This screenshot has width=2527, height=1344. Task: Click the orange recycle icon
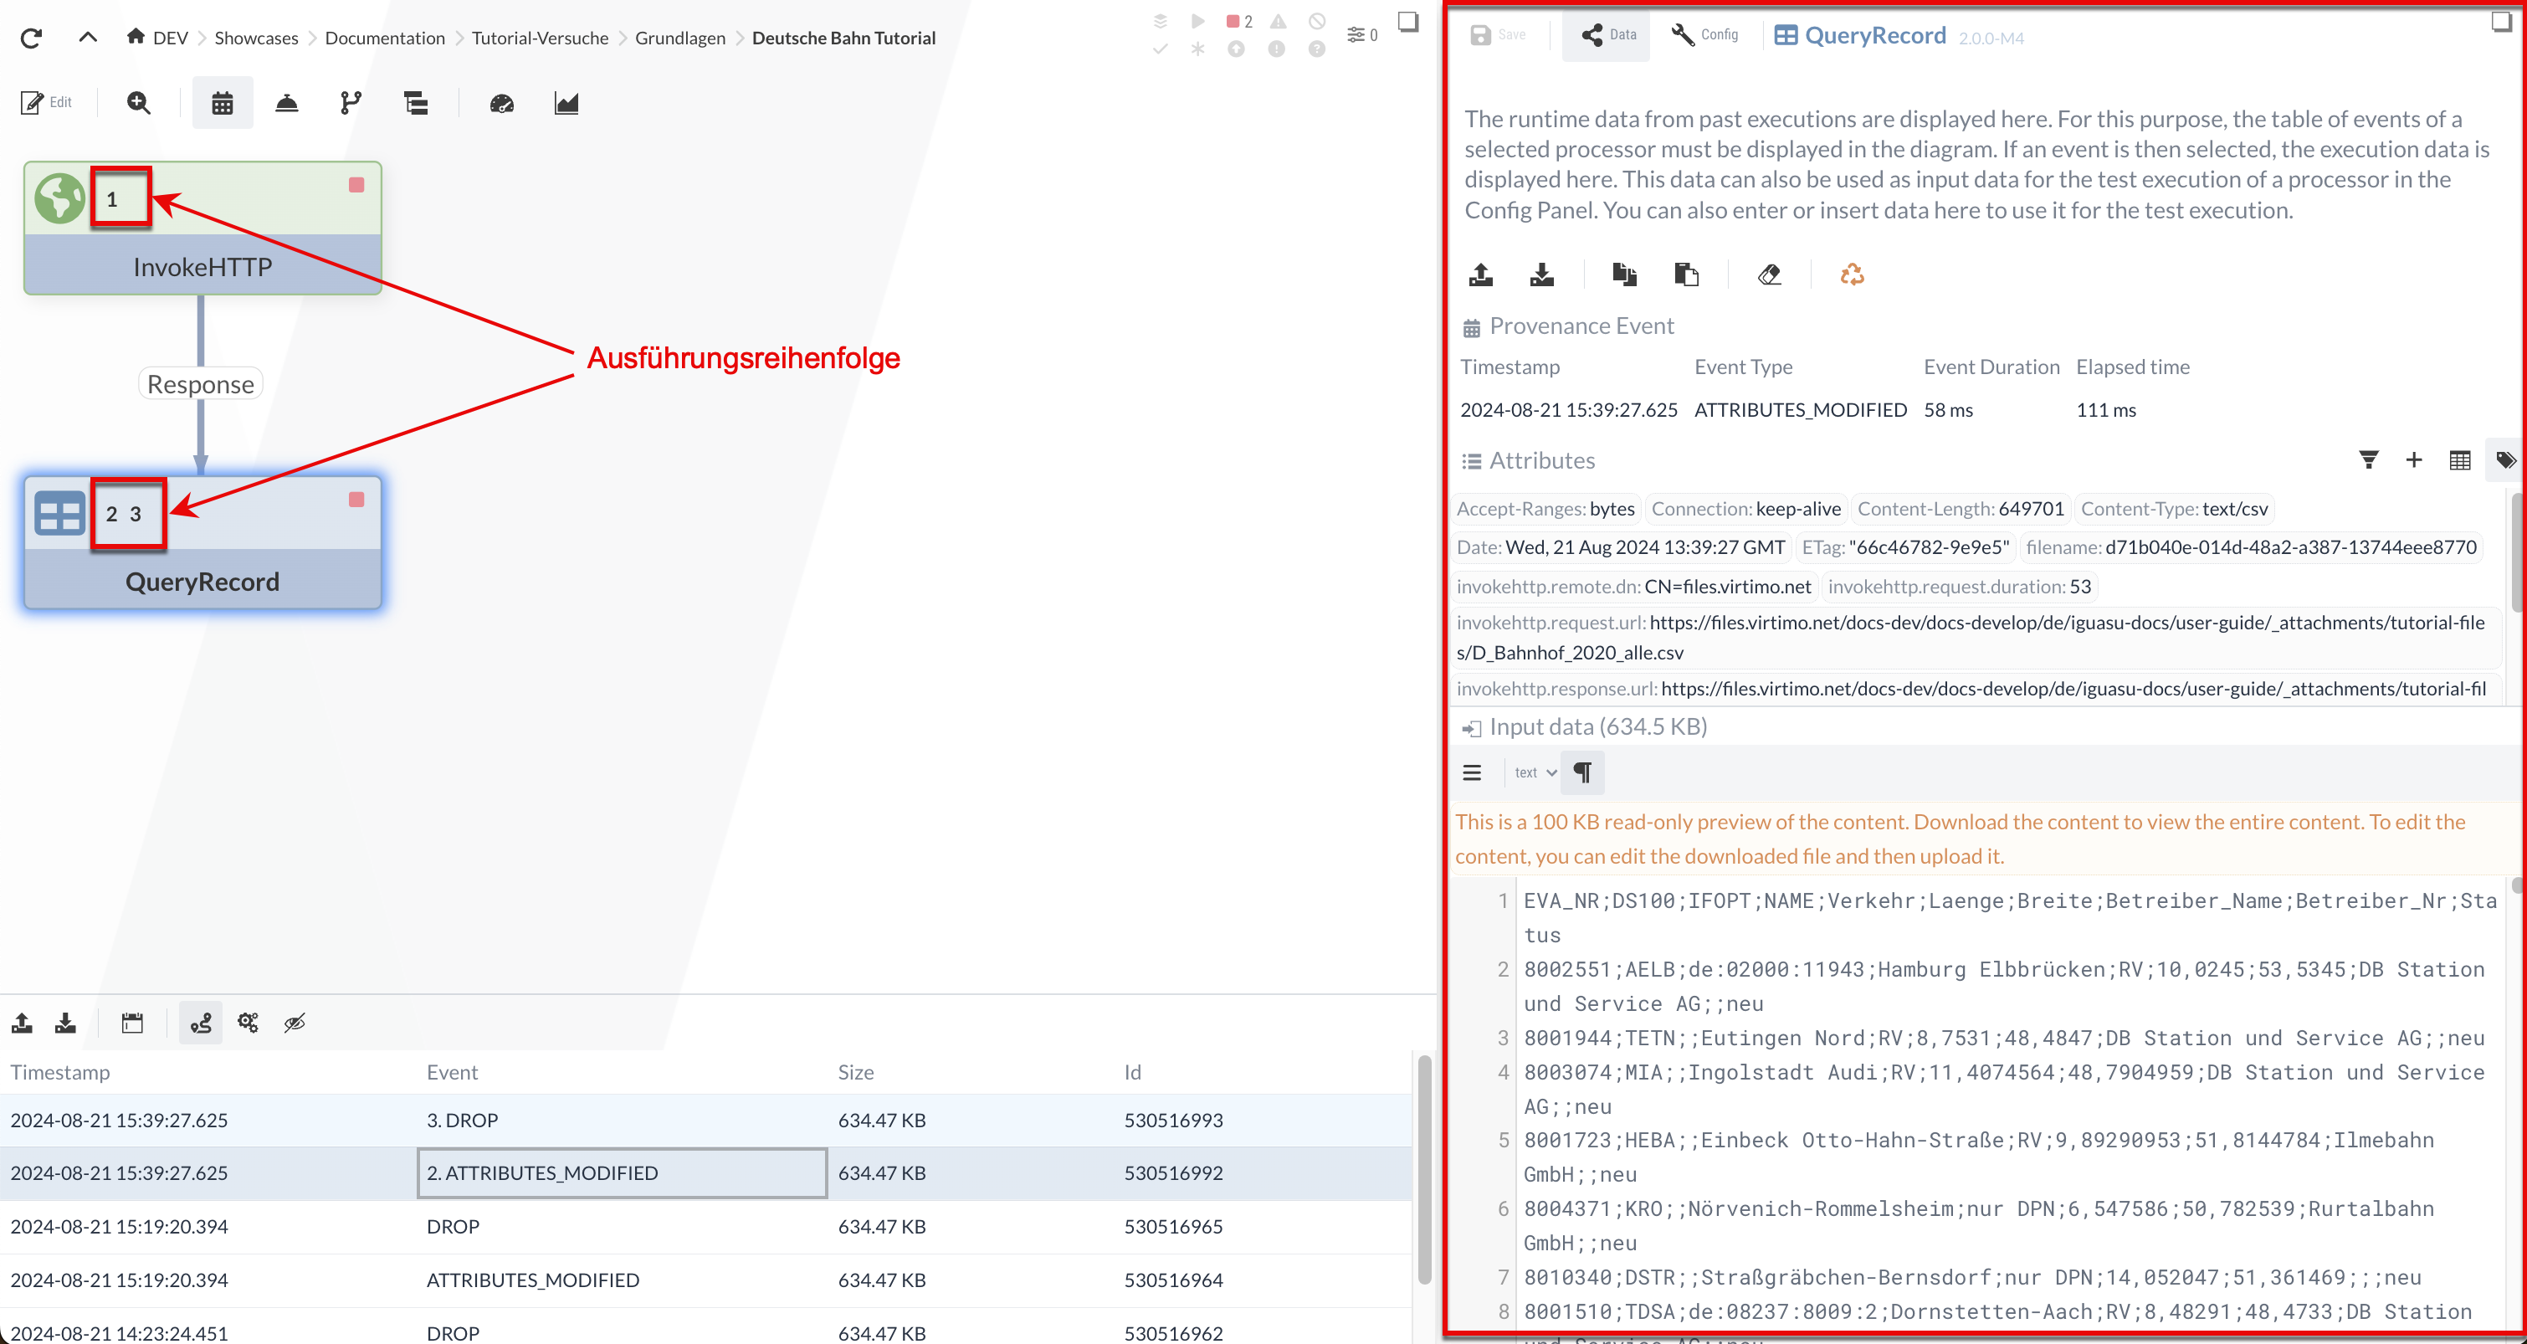pyautogui.click(x=1852, y=274)
